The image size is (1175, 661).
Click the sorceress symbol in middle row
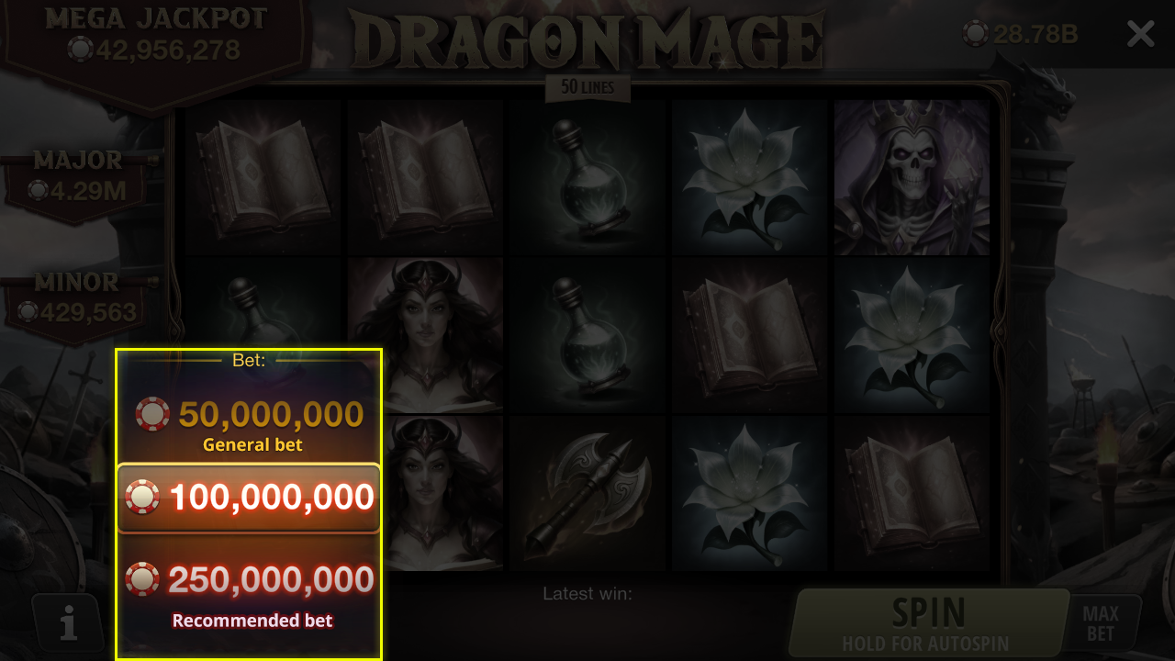pos(426,334)
